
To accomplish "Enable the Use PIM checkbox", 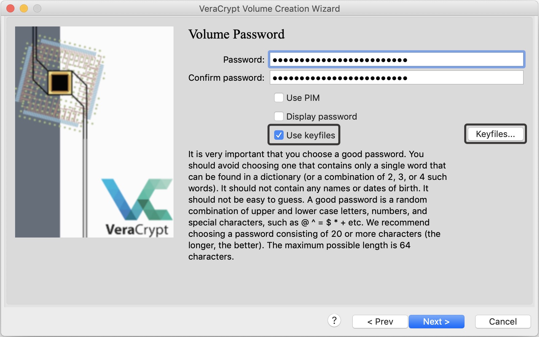I will pyautogui.click(x=279, y=98).
